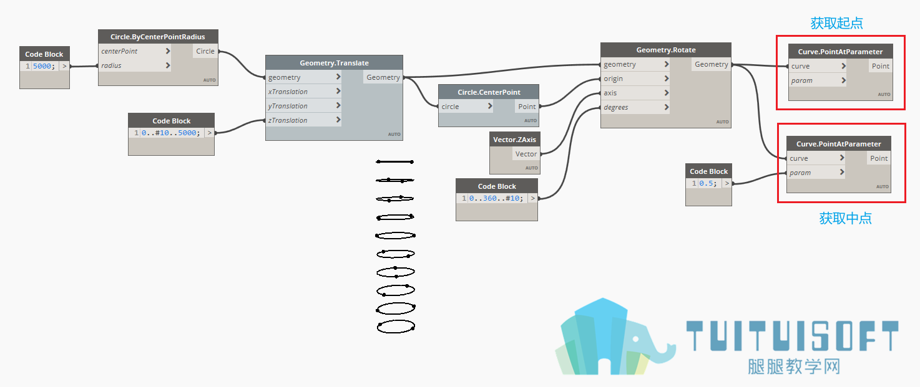Click the Circle.ByCenterPointRadius node title
This screenshot has width=920, height=387.
[x=158, y=37]
